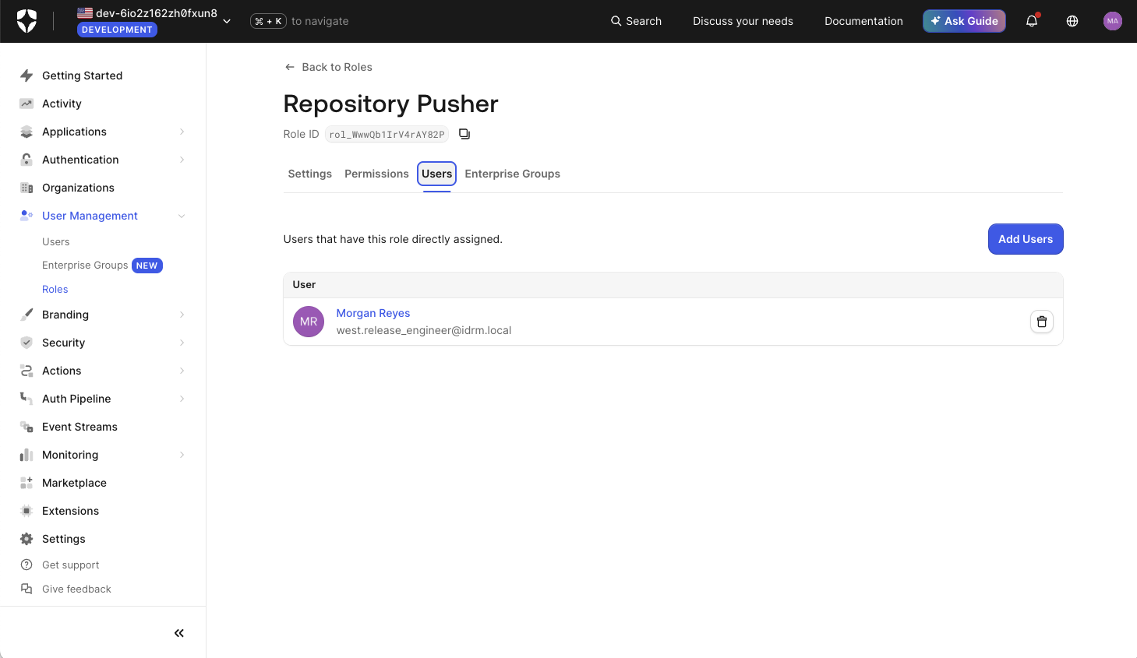Image resolution: width=1137 pixels, height=658 pixels.
Task: Expand the Authentication sidebar section
Action: point(182,160)
